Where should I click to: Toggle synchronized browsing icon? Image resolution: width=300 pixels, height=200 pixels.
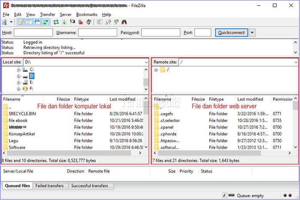tap(116, 22)
